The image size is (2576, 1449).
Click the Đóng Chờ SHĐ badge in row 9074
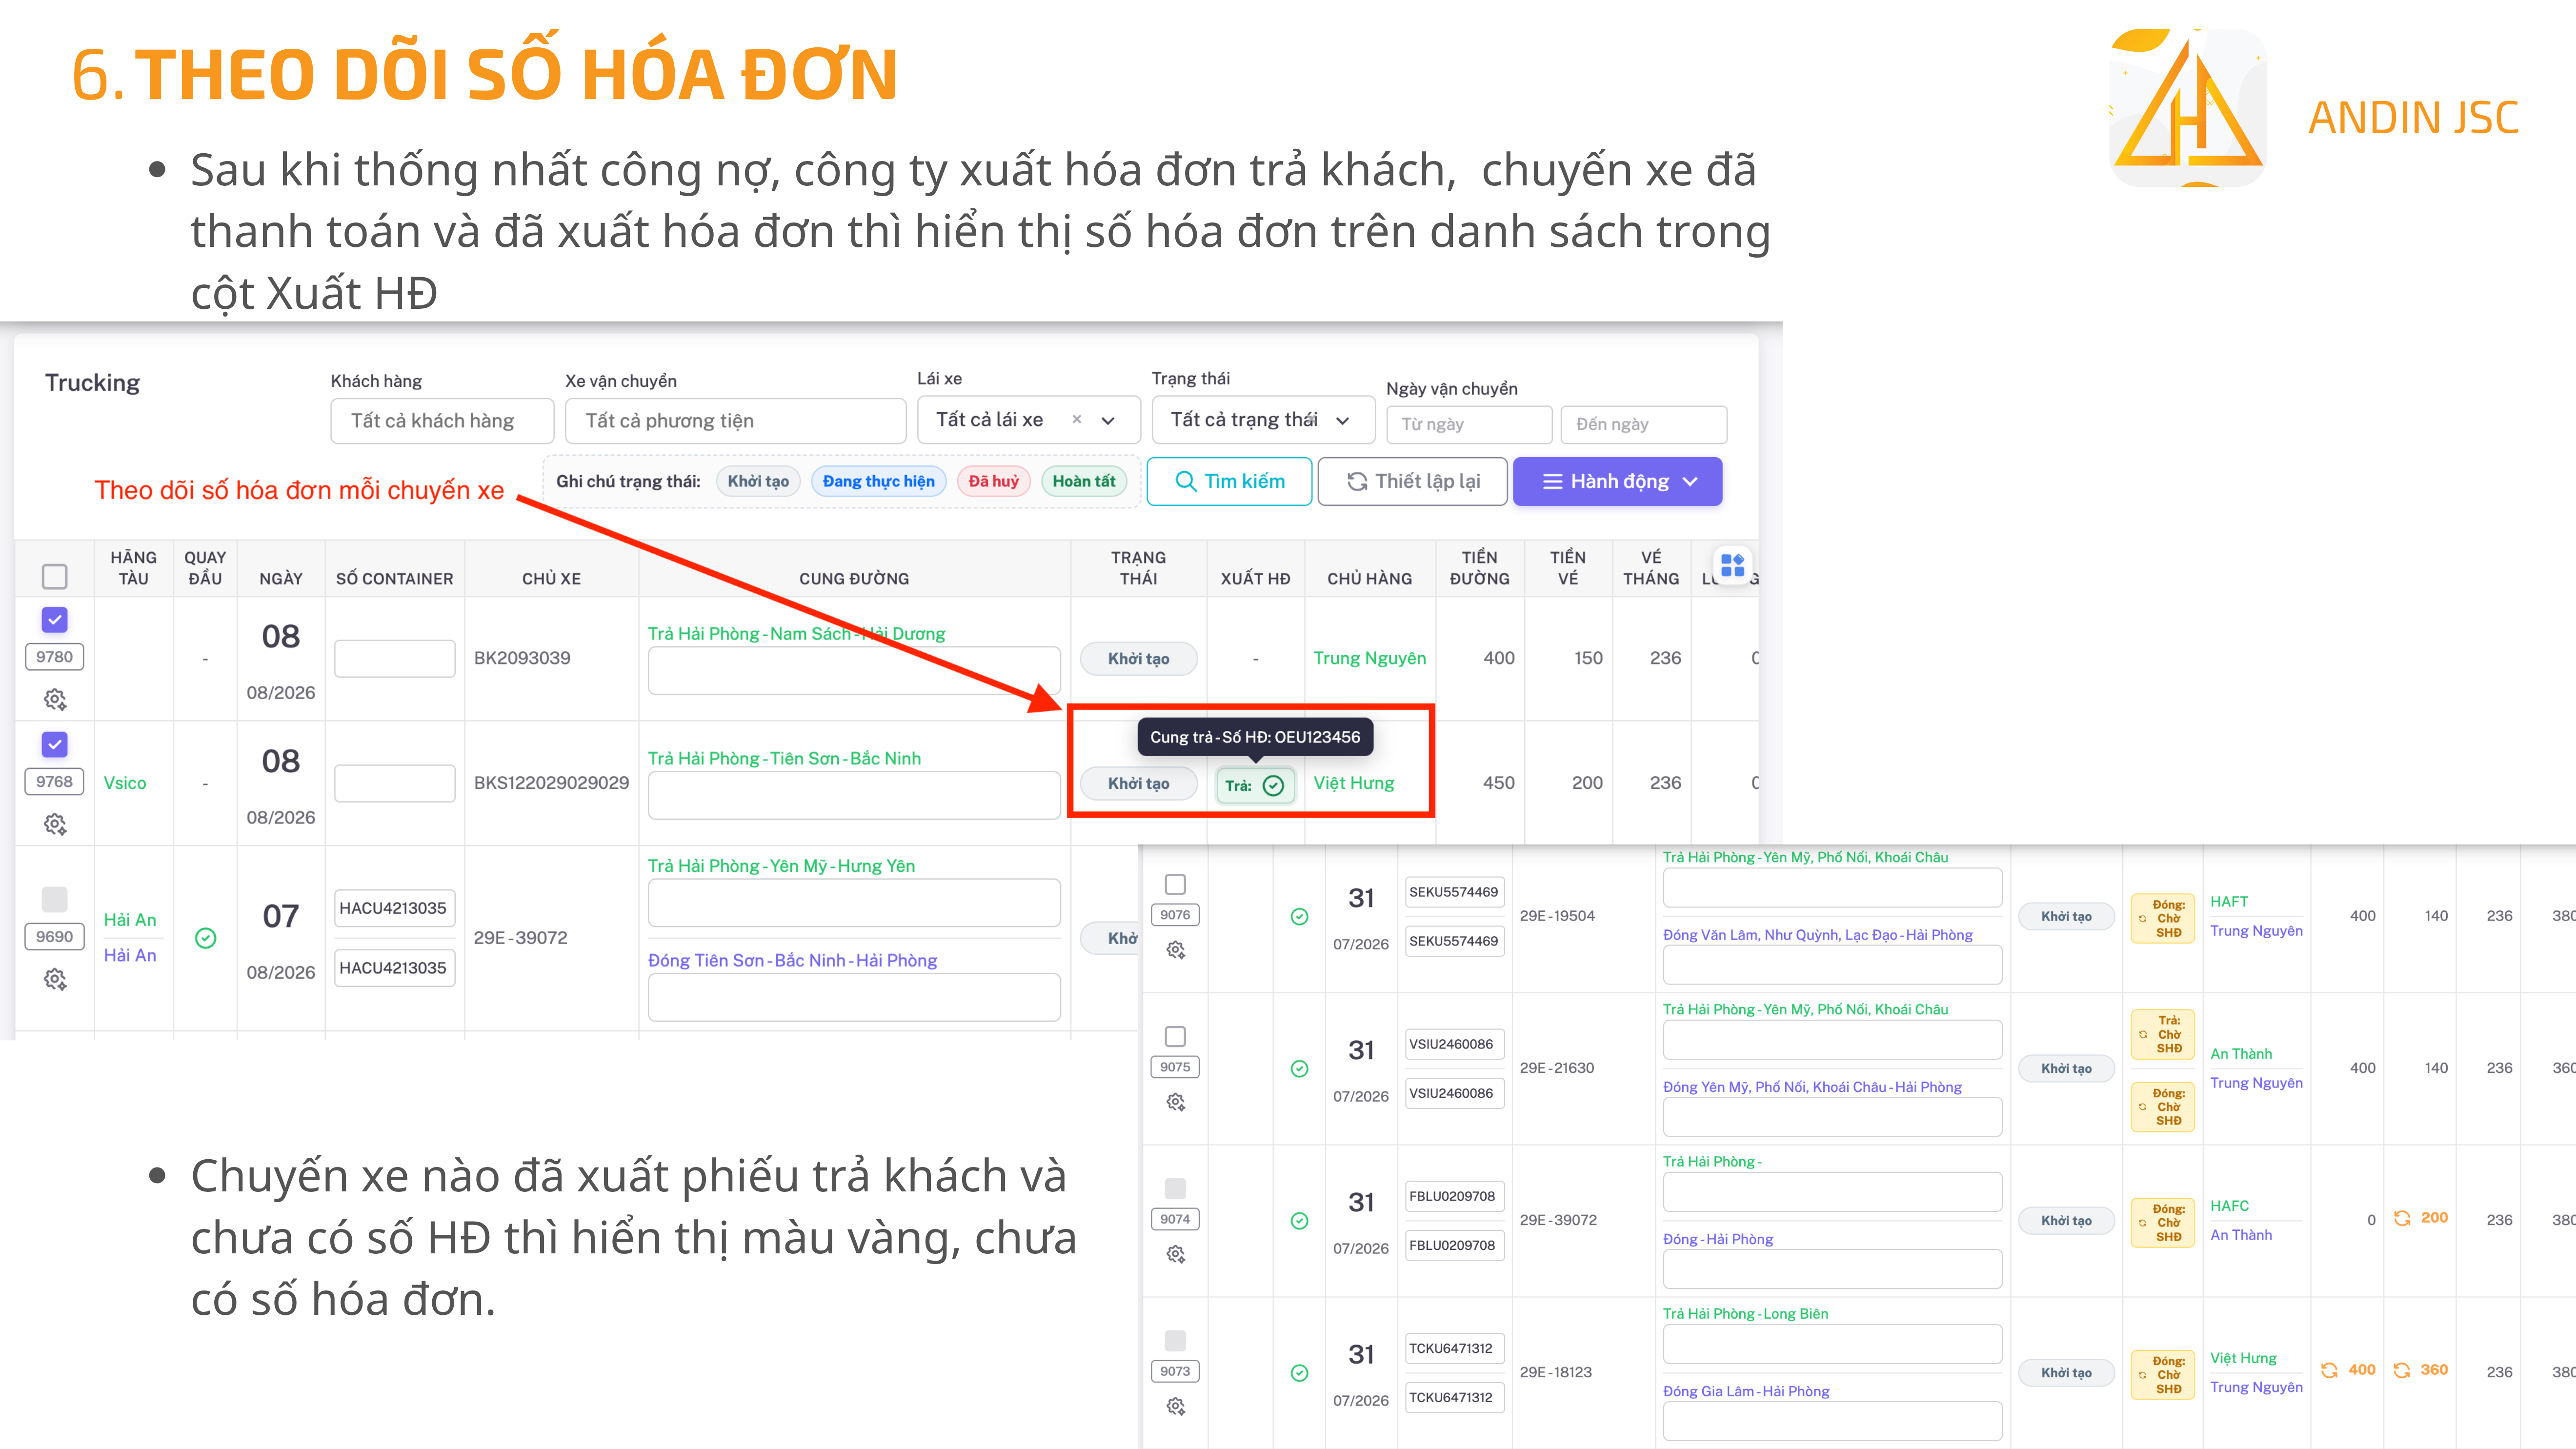tap(2162, 1222)
